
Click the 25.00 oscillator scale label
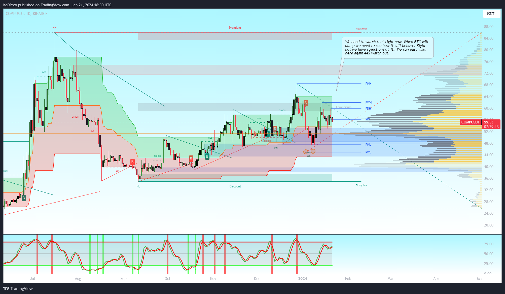(x=489, y=264)
